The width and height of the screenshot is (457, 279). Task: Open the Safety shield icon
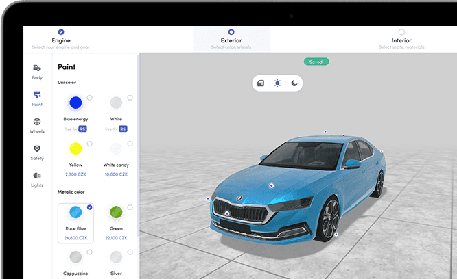tap(37, 148)
